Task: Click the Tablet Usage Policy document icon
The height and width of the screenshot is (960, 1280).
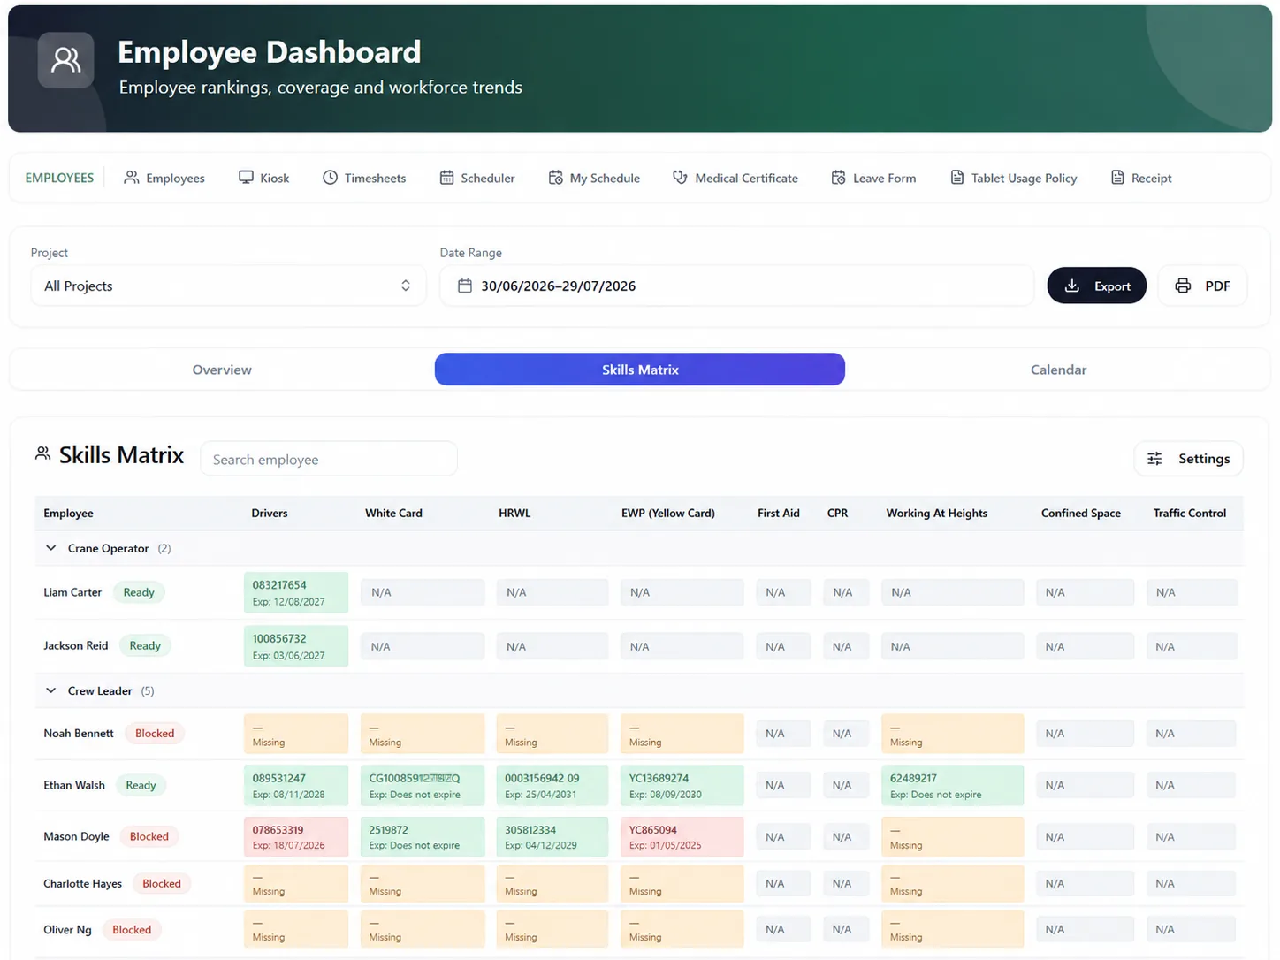Action: tap(956, 178)
